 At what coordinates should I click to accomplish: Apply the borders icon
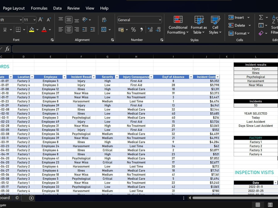coord(18,29)
